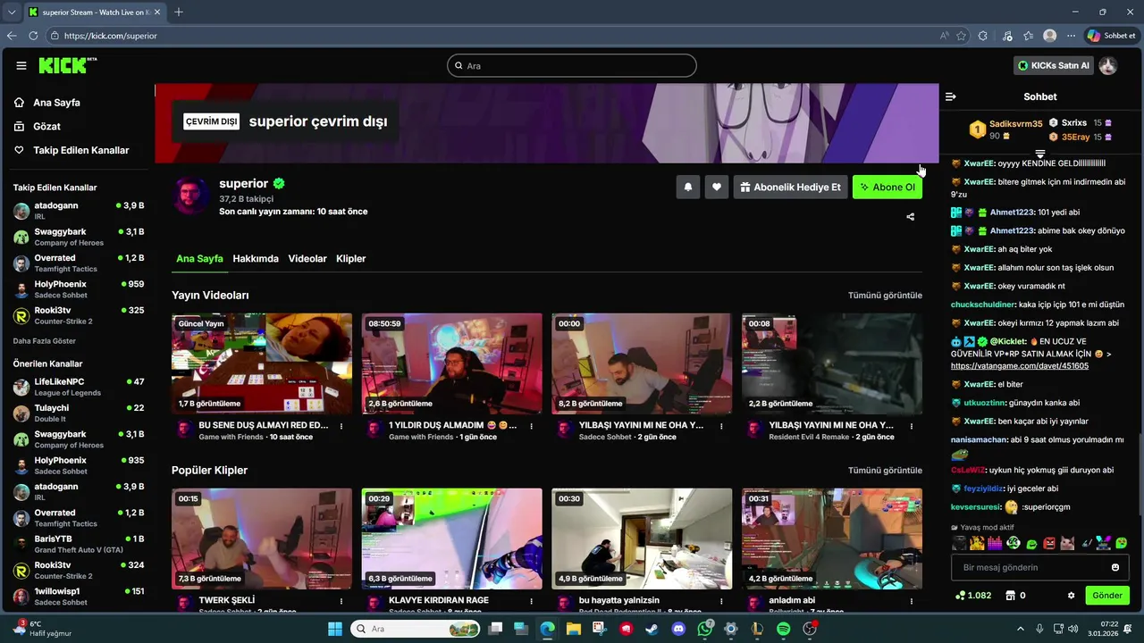This screenshot has height=643, width=1144.
Task: Open the Klipler tab
Action: [351, 258]
